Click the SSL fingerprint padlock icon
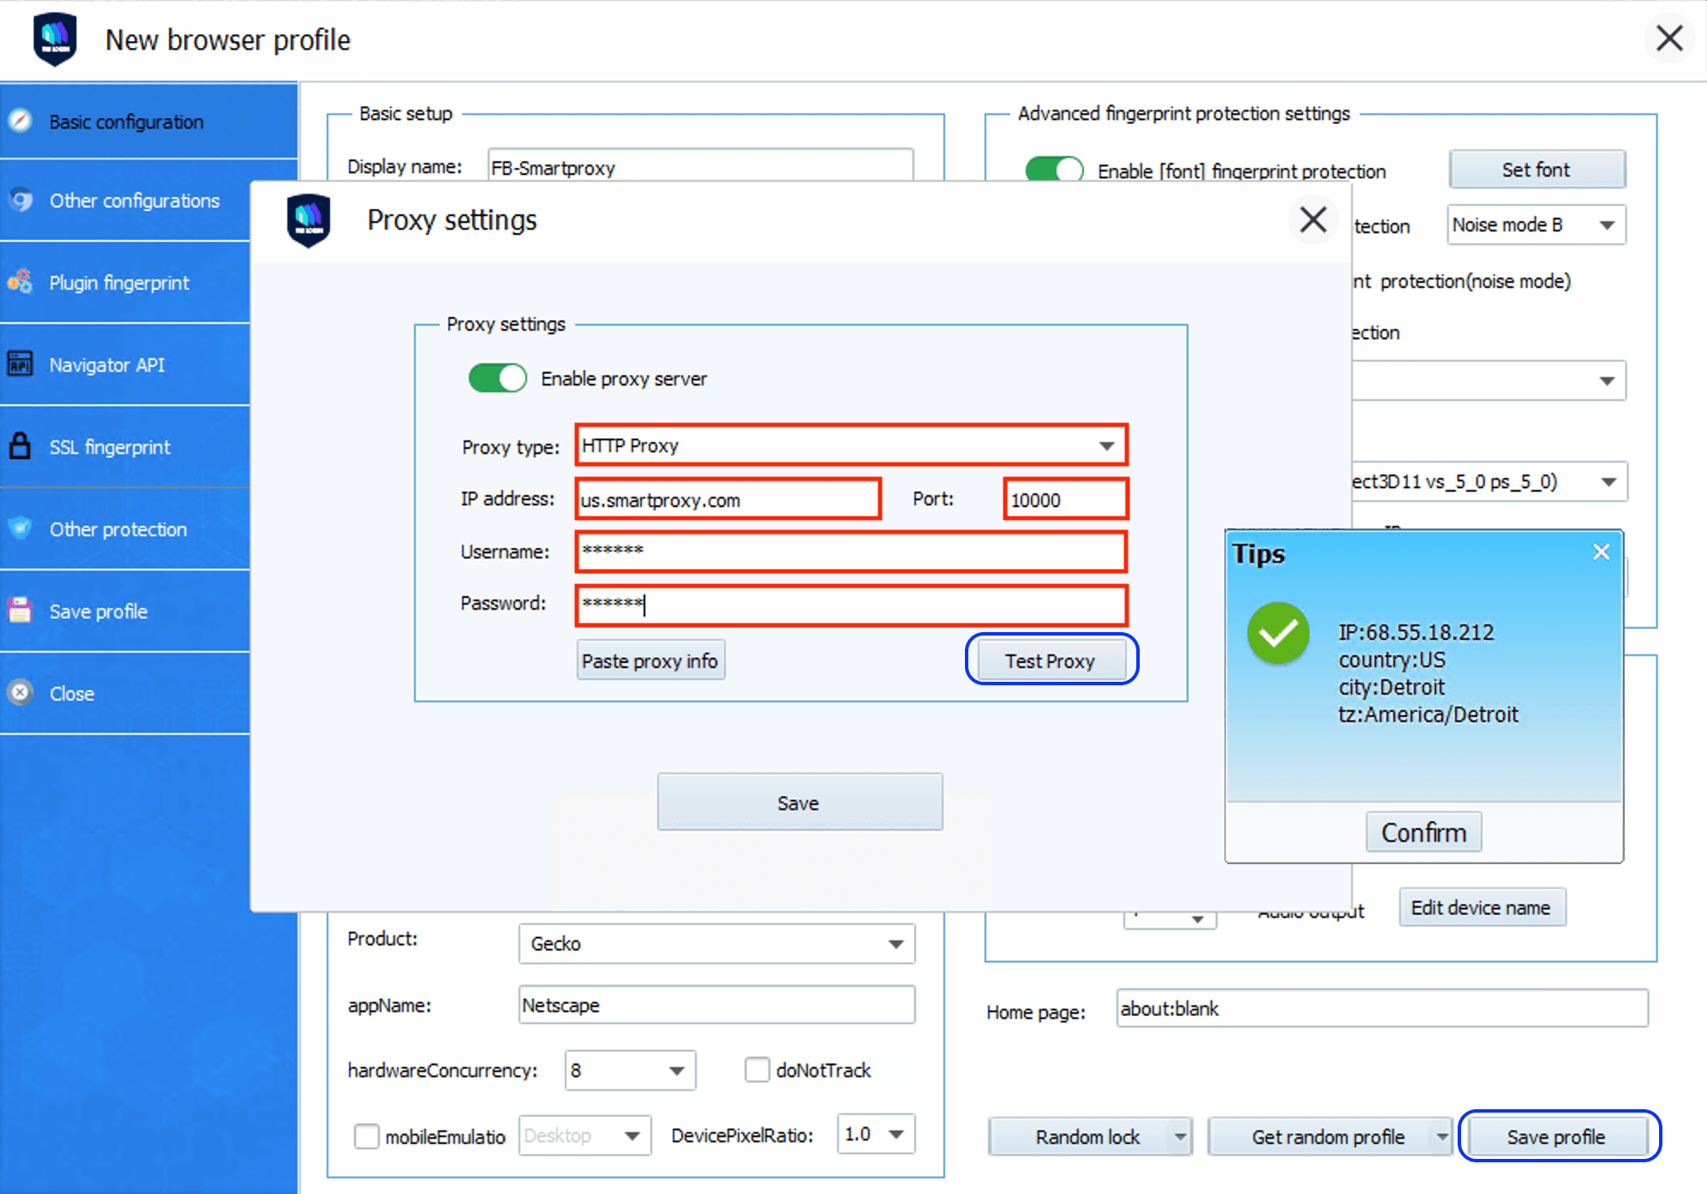1707x1194 pixels. [21, 446]
